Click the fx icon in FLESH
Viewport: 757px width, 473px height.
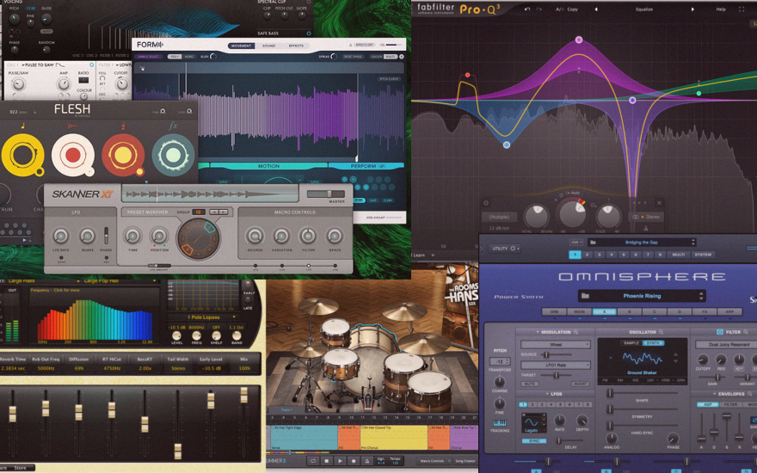point(173,126)
